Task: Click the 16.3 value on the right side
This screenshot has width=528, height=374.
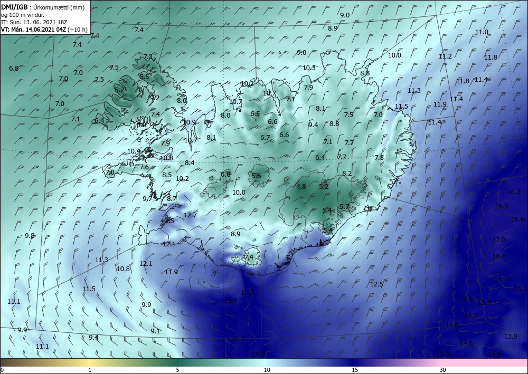Action: click(514, 192)
